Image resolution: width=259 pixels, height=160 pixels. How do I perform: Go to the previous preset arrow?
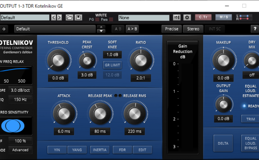click(53, 17)
